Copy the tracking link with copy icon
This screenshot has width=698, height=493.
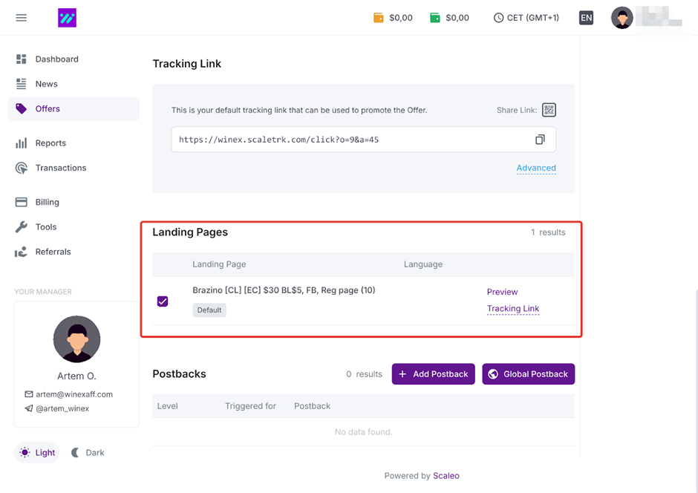(x=540, y=140)
